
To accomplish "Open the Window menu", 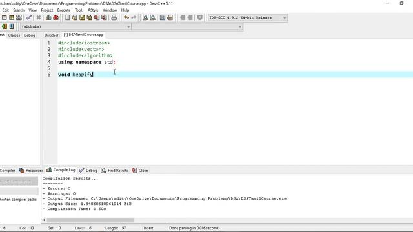I will click(x=110, y=10).
